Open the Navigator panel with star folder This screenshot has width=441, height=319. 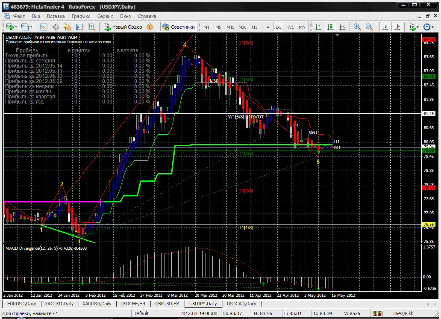[x=67, y=27]
